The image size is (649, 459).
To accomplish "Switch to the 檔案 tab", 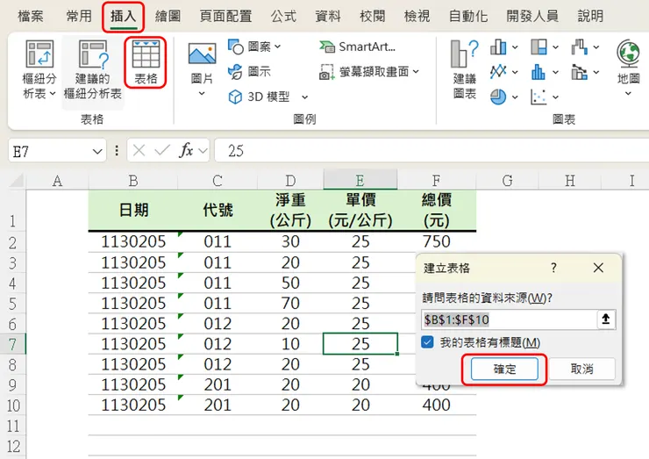I will [x=31, y=16].
